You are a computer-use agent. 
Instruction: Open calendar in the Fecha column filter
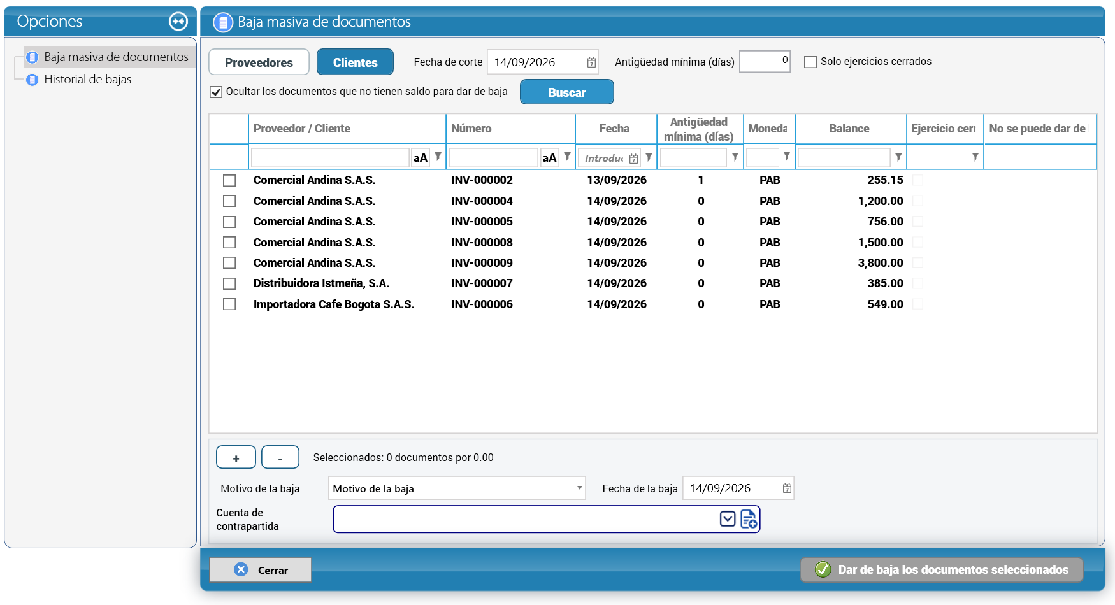[633, 159]
